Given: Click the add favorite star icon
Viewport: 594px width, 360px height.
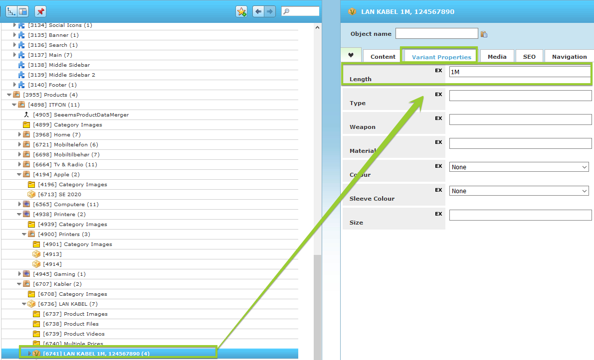Looking at the screenshot, I should point(241,12).
